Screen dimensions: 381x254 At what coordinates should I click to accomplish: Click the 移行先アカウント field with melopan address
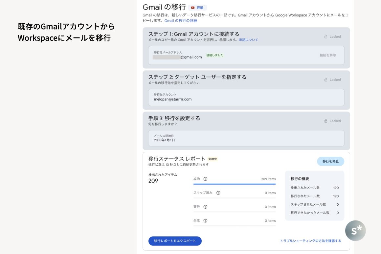click(x=246, y=97)
